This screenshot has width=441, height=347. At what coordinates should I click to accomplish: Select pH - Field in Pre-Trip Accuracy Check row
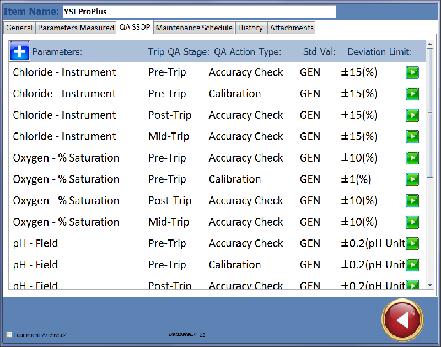tap(35, 243)
